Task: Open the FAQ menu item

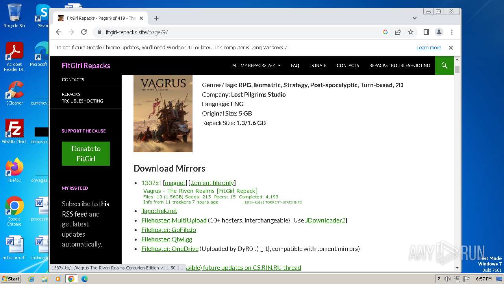Action: [x=295, y=65]
